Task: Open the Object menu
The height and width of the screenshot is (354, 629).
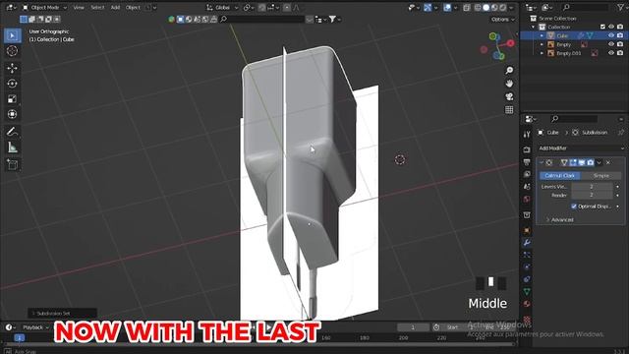Action: click(133, 7)
